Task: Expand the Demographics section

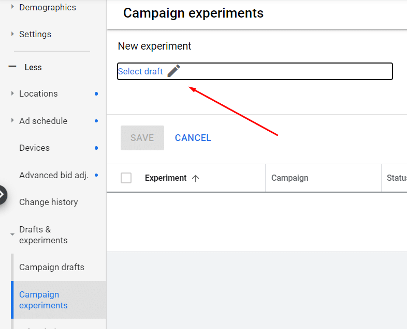Action: 12,7
